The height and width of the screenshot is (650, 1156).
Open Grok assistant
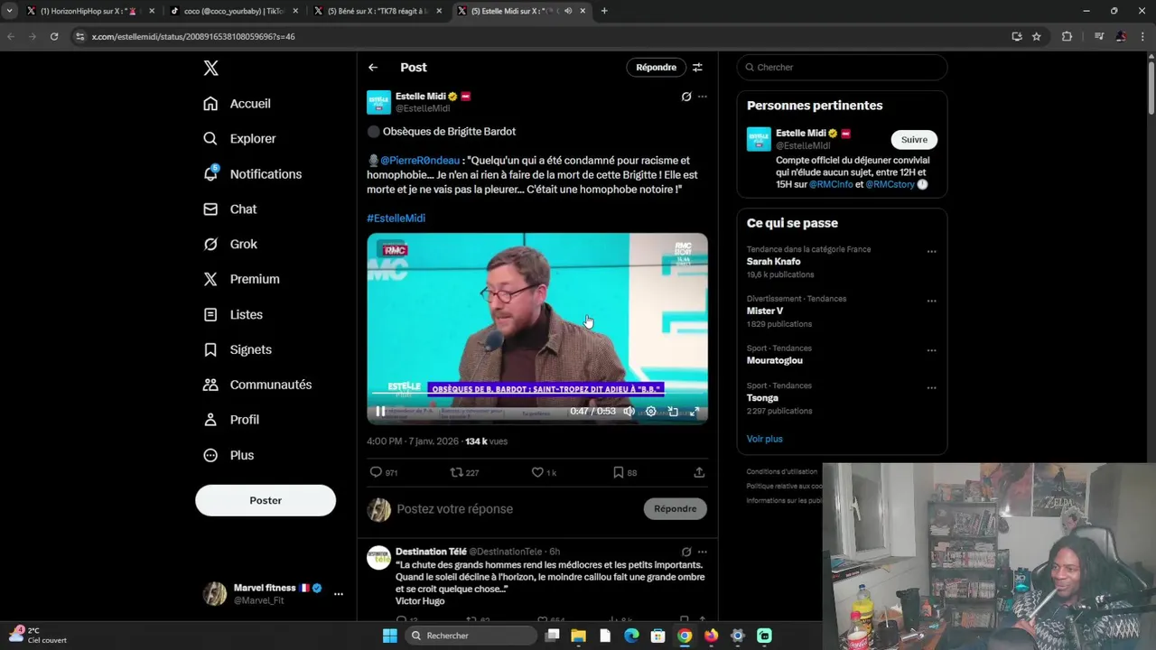pos(231,244)
